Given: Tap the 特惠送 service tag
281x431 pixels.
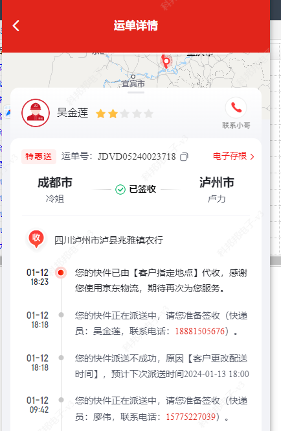Looking at the screenshot, I should (39, 156).
